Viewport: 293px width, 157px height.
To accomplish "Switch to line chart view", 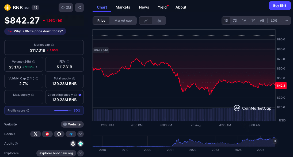I will pos(146,21).
